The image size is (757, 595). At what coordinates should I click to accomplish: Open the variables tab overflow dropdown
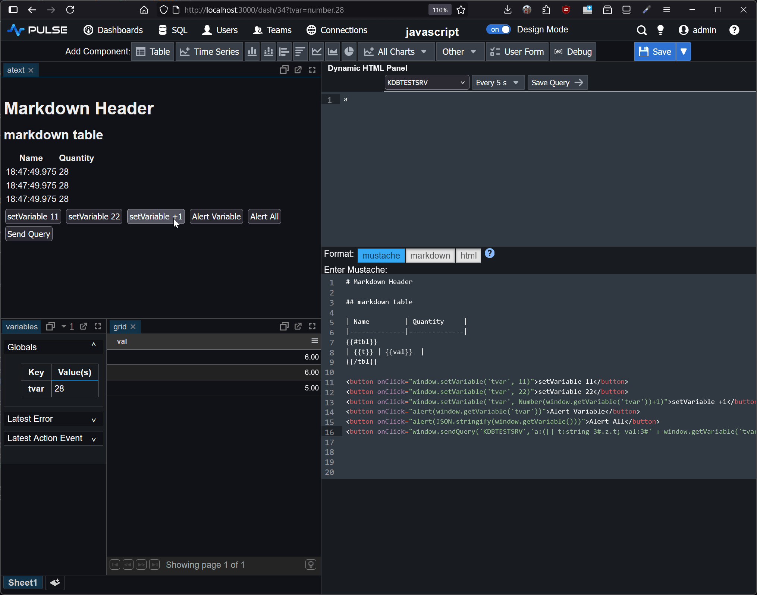pos(67,327)
